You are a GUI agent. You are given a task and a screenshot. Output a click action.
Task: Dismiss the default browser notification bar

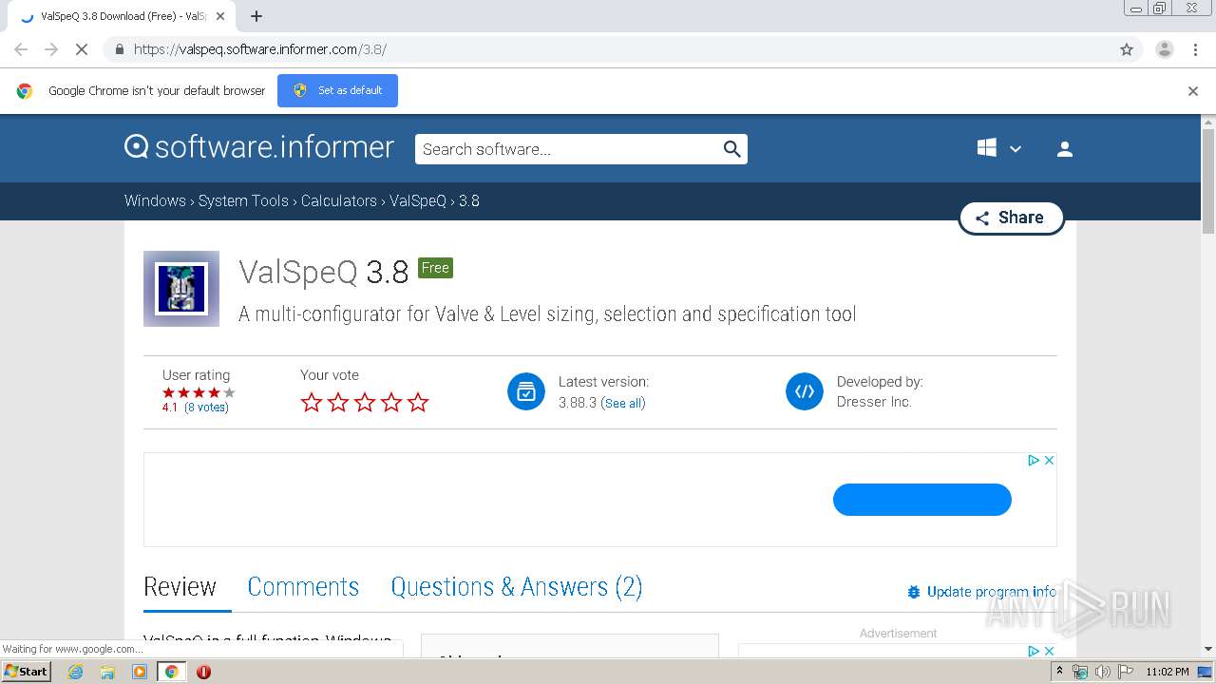click(1193, 91)
